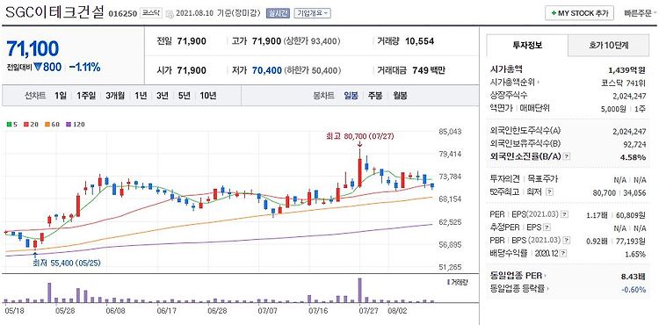Screen dimensions: 659x325
Task: Select the 5년 line chart period
Action: coord(185,96)
